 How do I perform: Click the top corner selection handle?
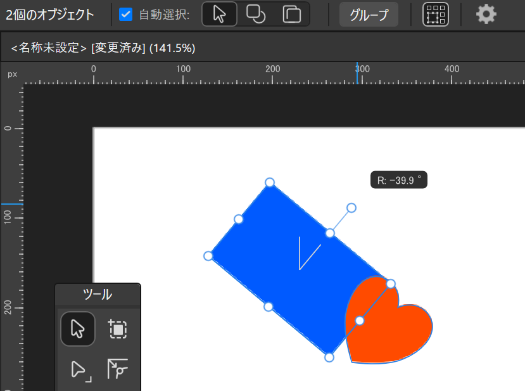(x=270, y=183)
